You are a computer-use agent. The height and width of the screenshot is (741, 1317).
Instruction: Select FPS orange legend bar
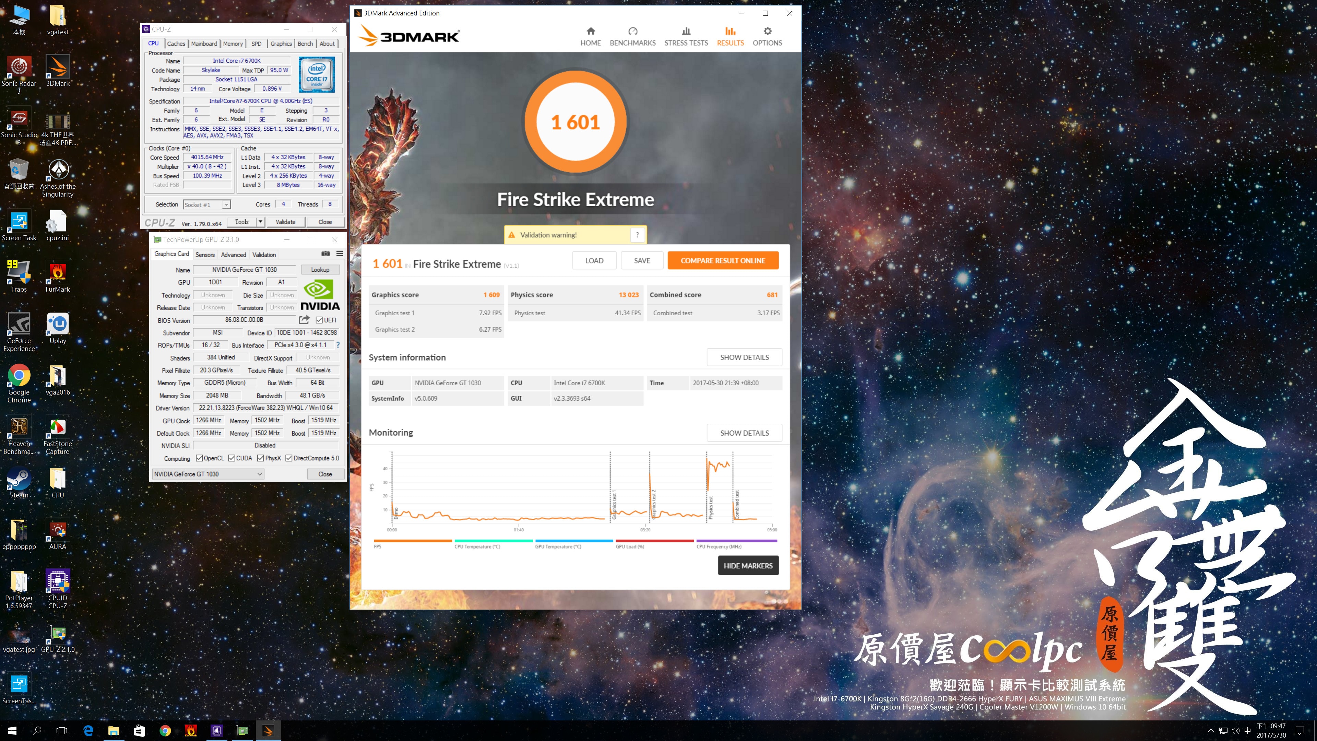(x=413, y=541)
